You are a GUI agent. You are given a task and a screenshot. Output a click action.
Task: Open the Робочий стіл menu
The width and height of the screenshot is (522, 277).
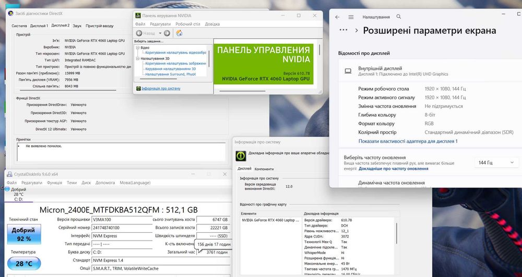(x=188, y=24)
